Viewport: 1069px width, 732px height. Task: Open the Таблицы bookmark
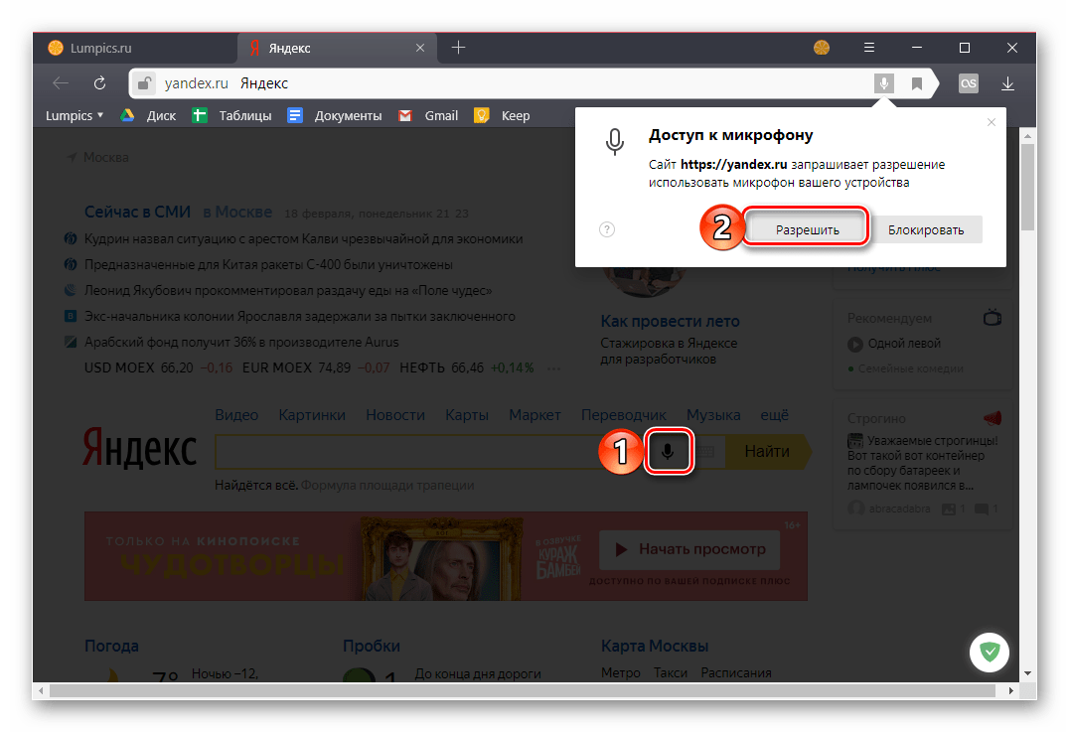coord(231,116)
